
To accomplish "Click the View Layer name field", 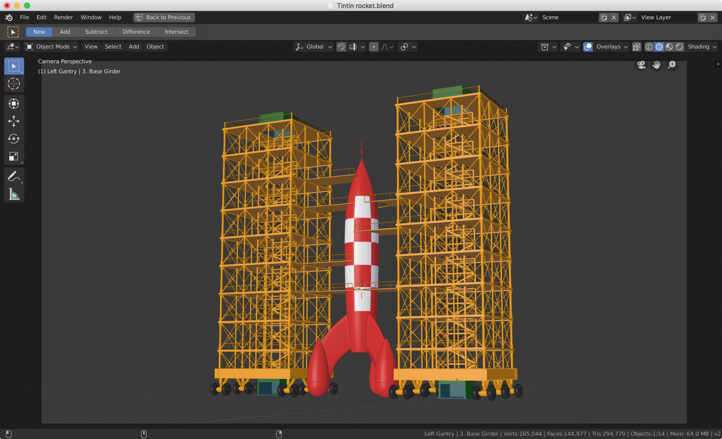I will tap(668, 17).
